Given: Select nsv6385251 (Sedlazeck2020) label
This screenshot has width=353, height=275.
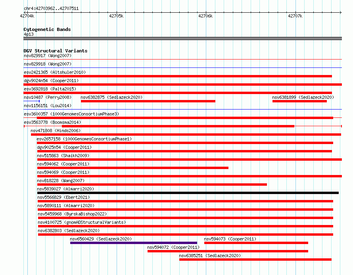Looking at the screenshot, I should [210, 256].
